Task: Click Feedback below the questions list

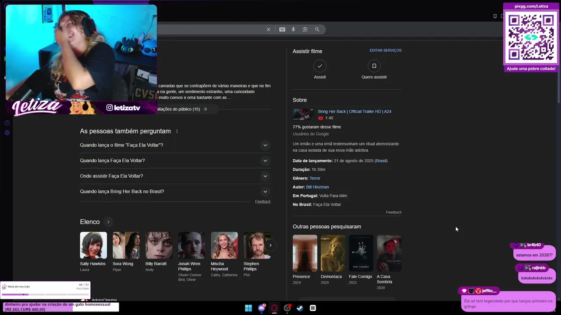Action: pos(263,201)
